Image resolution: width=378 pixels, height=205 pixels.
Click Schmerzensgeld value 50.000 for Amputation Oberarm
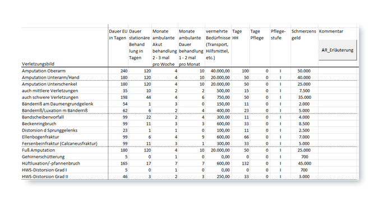(x=304, y=71)
